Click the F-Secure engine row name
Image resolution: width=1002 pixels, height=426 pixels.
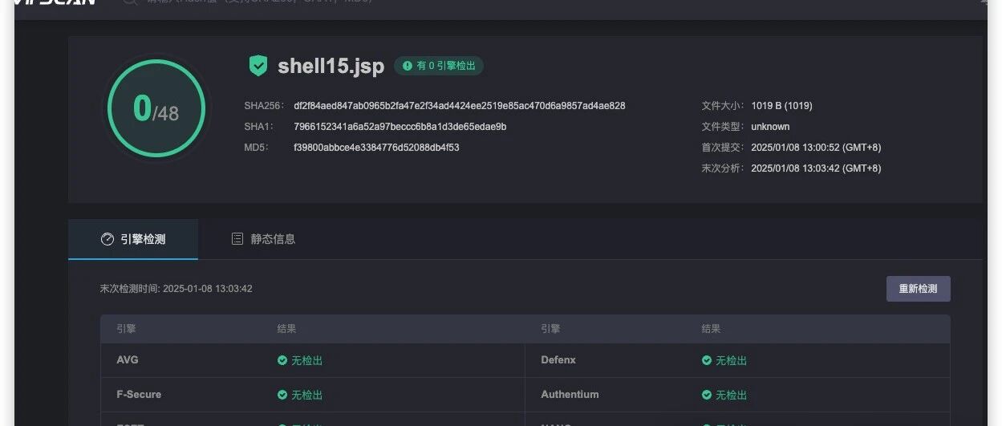pyautogui.click(x=139, y=395)
